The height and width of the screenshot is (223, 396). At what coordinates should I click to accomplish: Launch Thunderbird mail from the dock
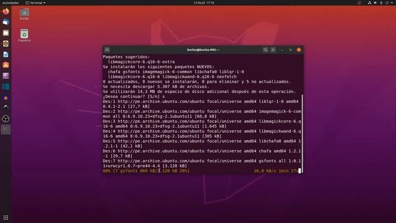click(x=6, y=22)
